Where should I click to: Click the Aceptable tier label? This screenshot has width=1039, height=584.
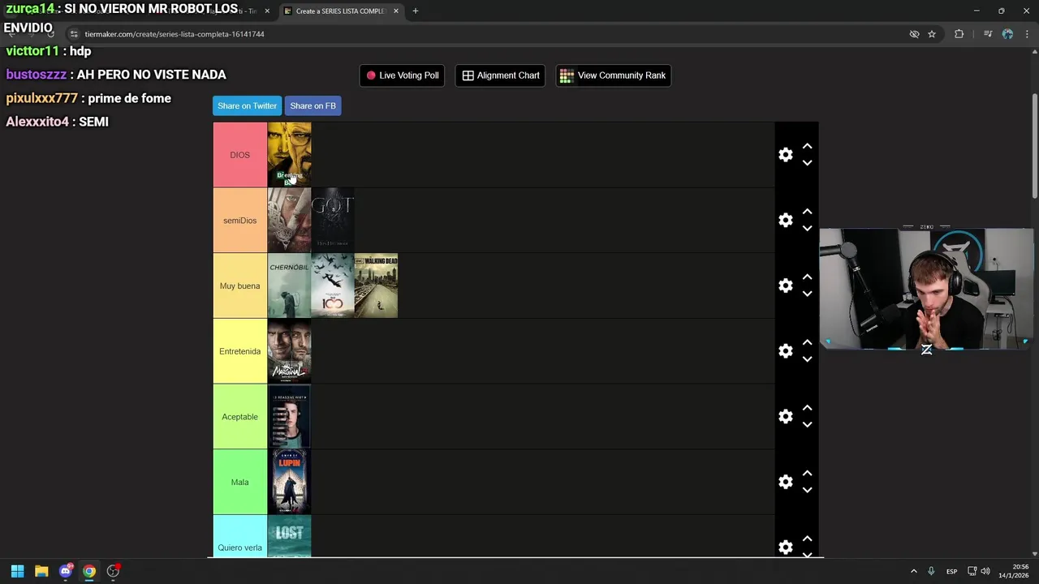(239, 417)
